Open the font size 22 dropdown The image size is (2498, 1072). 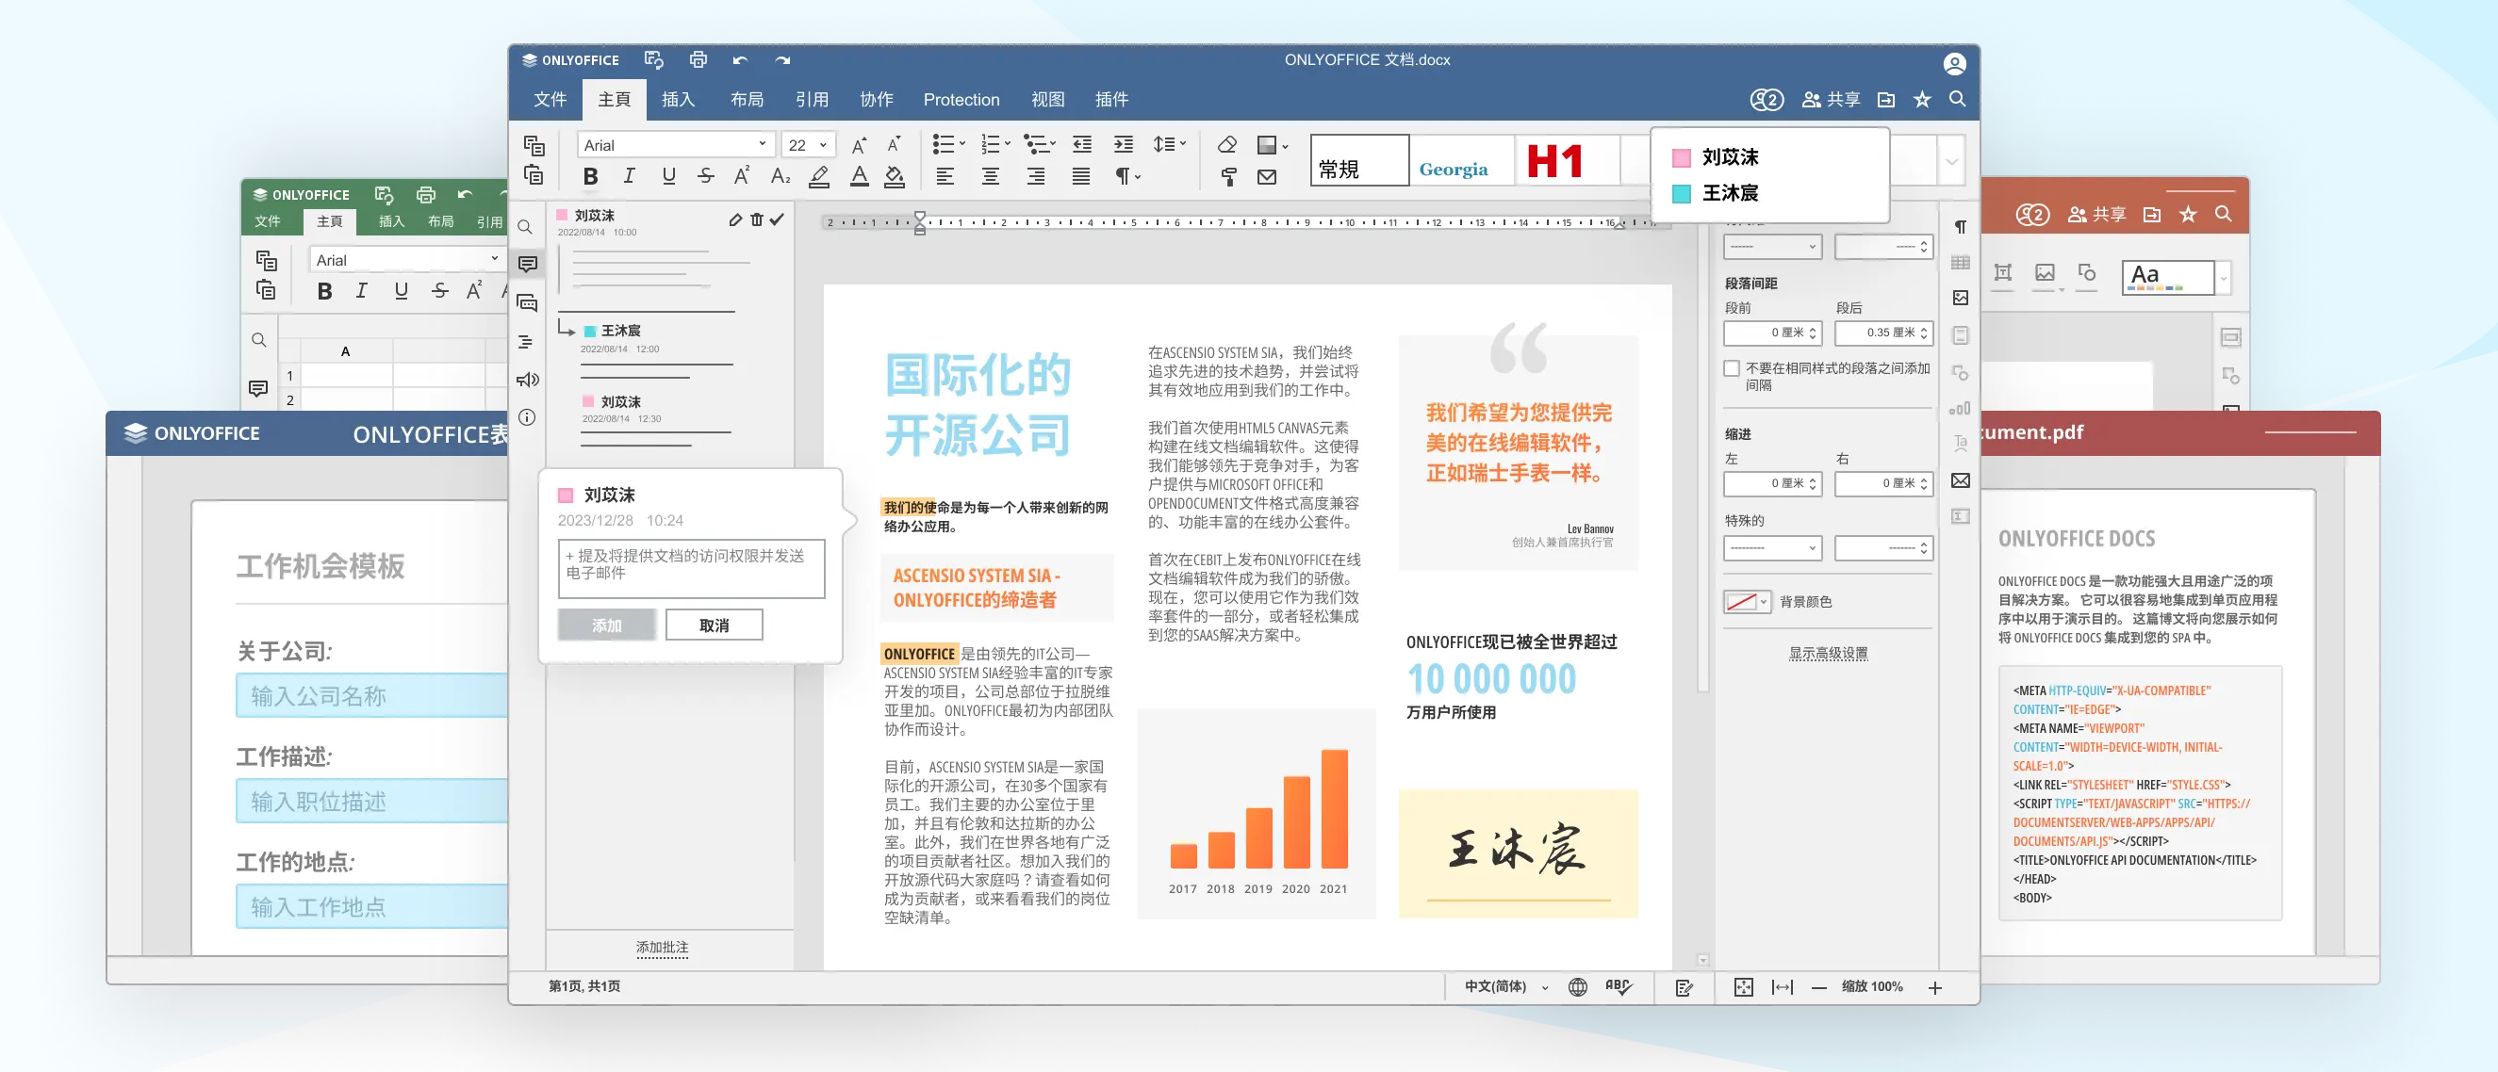pos(823,144)
